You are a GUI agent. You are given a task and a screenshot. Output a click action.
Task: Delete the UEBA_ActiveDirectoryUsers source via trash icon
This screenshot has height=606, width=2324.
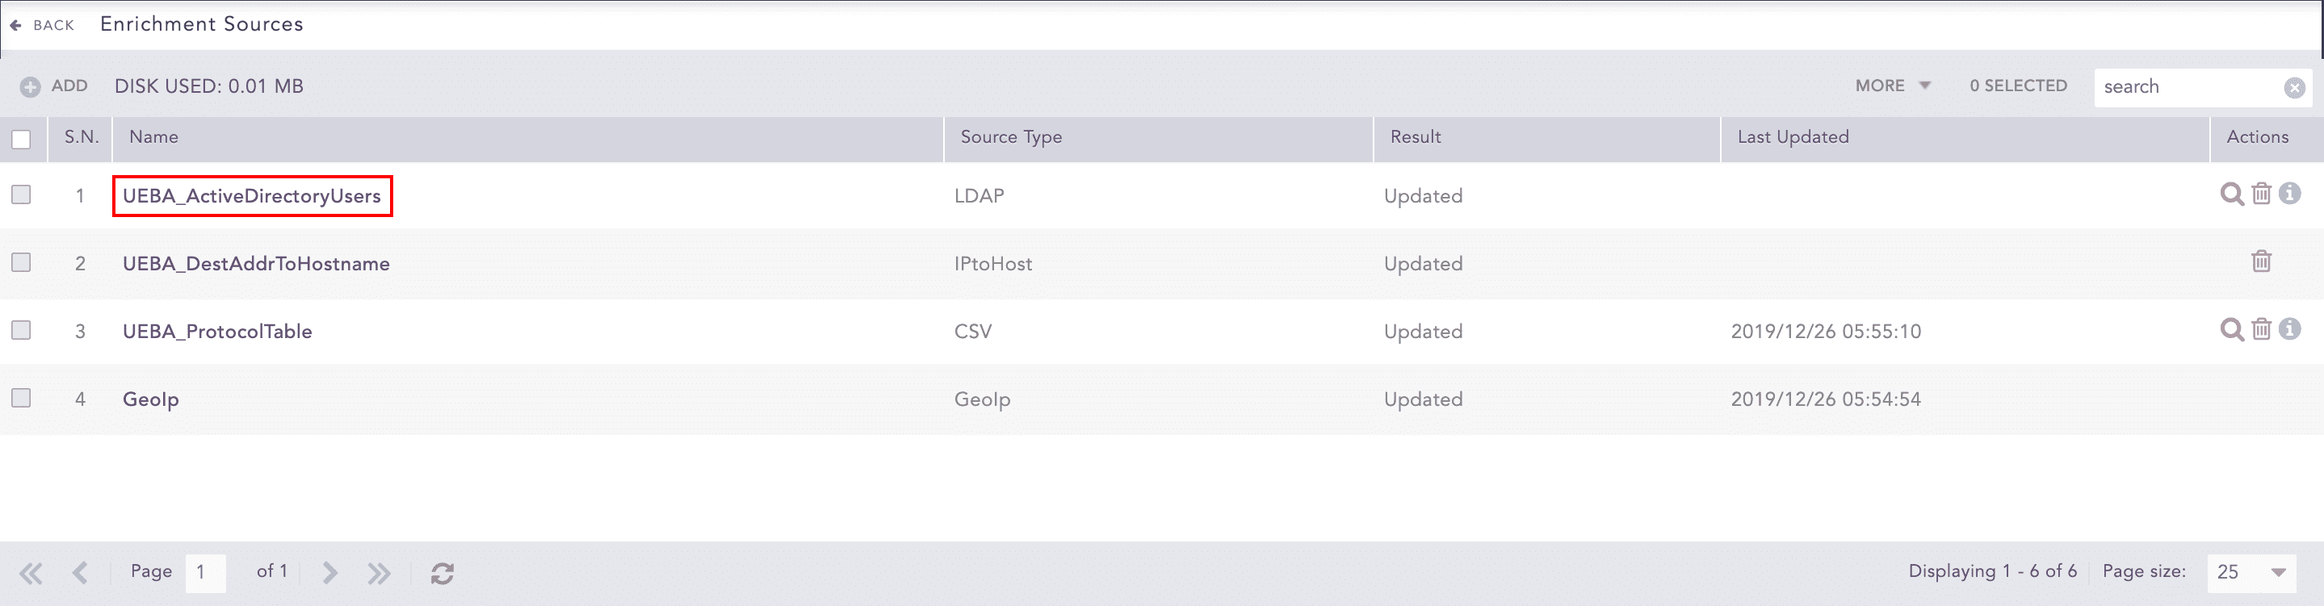coord(2261,194)
